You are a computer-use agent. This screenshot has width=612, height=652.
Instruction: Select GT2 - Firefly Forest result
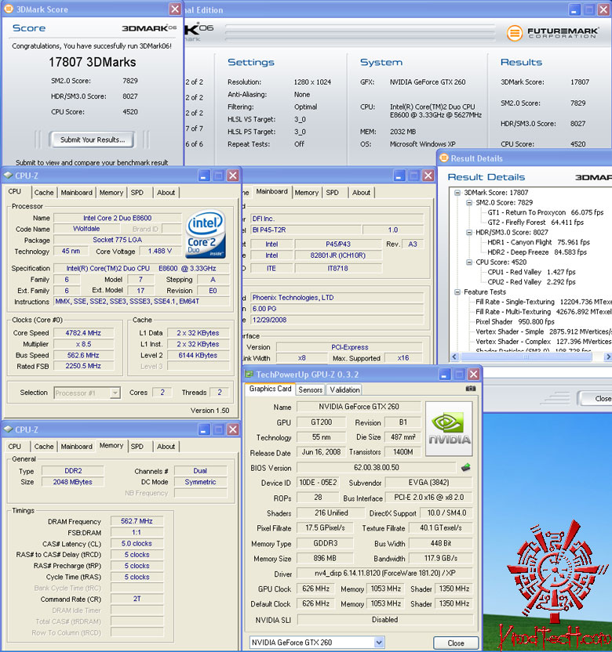(x=535, y=223)
